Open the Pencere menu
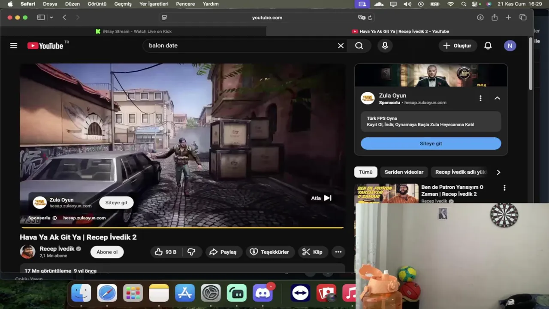 185,4
